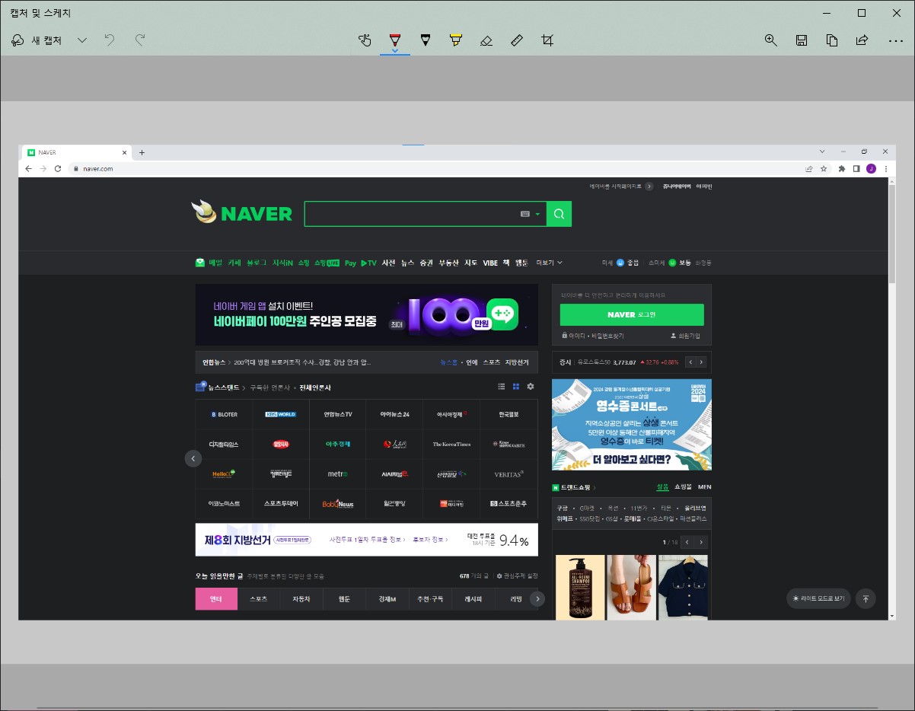Viewport: 915px width, 711px height.
Task: Select the 스포츠 topic tab
Action: pos(259,599)
